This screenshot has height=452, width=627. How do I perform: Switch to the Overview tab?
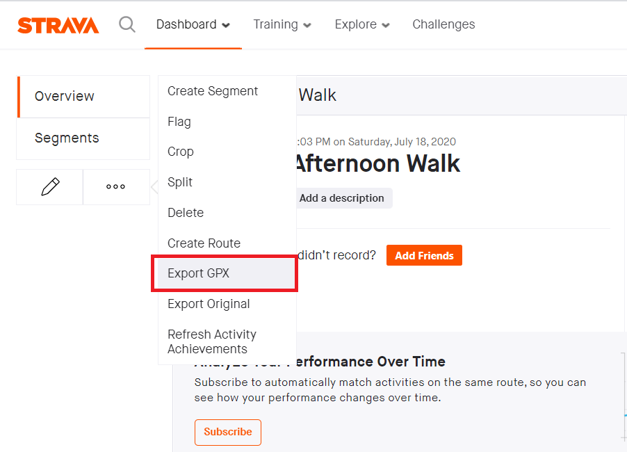65,97
